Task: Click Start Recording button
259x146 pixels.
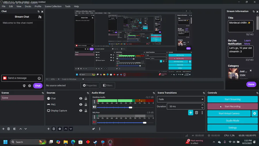Action: click(x=233, y=106)
